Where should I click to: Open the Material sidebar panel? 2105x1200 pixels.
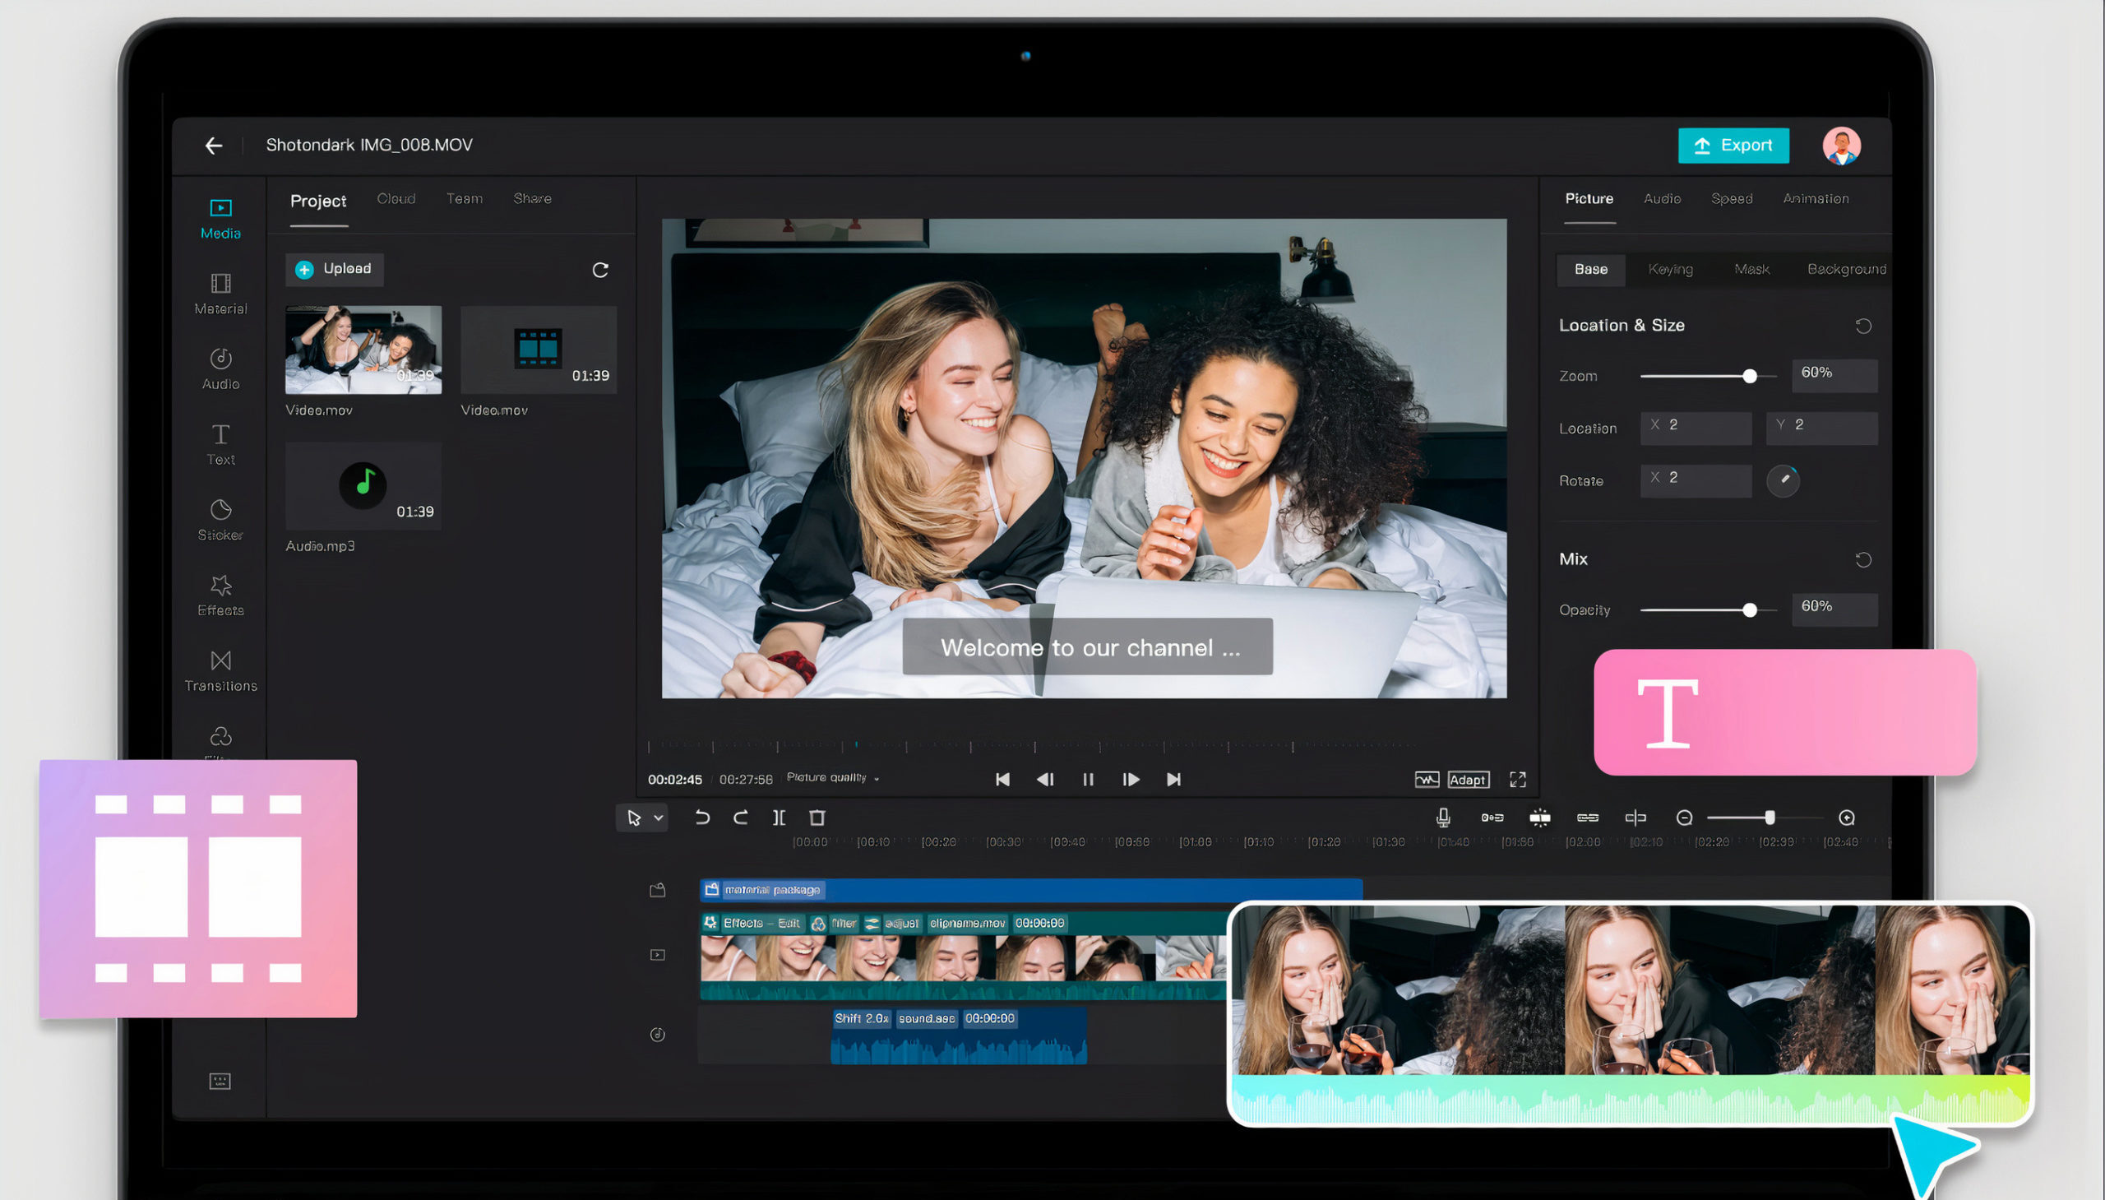click(x=221, y=294)
